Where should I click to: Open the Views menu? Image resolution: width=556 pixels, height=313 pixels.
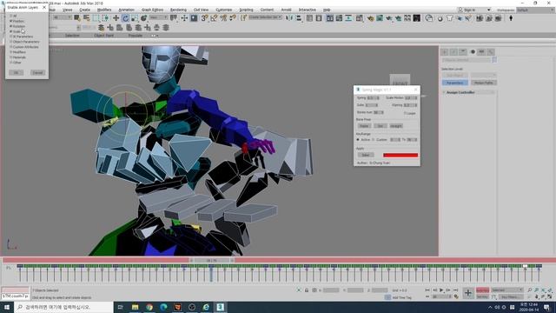(x=67, y=10)
